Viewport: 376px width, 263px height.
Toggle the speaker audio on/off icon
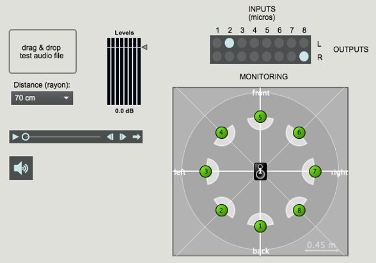(x=21, y=168)
